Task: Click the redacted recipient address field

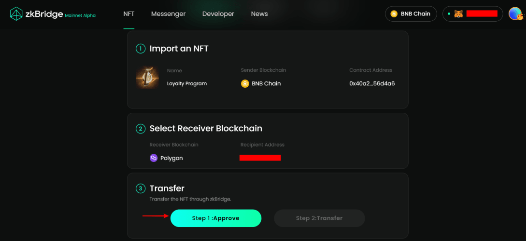Action: (260, 158)
